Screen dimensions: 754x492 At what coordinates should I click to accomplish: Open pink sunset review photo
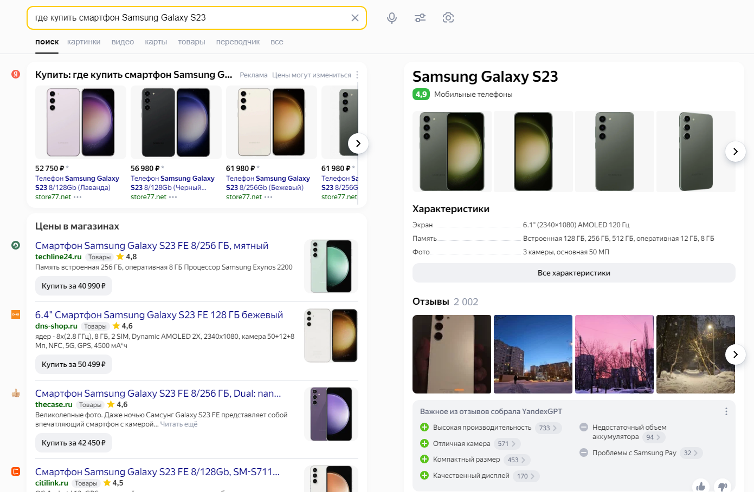(614, 354)
